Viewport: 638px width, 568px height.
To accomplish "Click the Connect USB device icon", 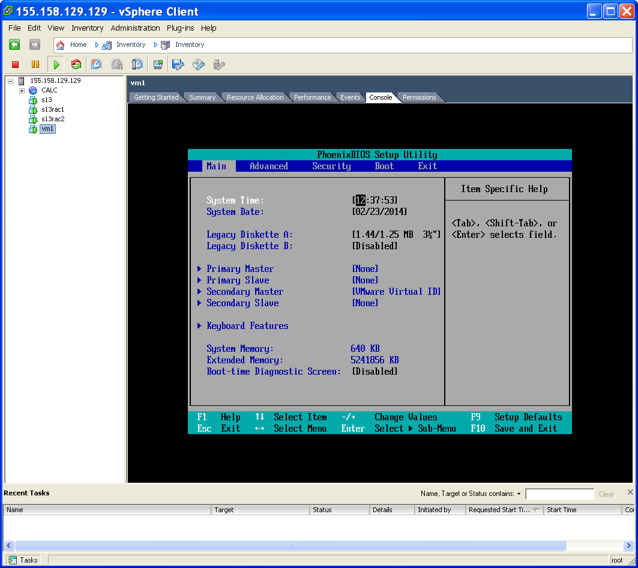I will pyautogui.click(x=219, y=64).
